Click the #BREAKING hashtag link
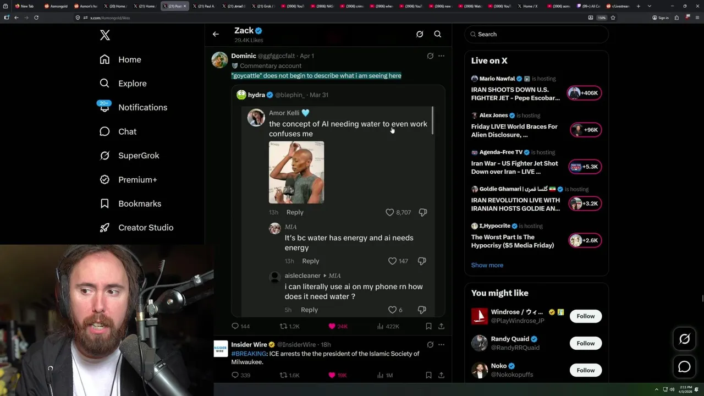 click(x=249, y=354)
